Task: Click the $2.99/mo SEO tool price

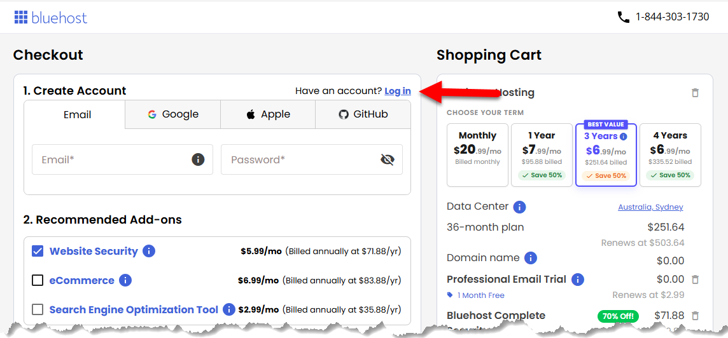Action: (258, 309)
